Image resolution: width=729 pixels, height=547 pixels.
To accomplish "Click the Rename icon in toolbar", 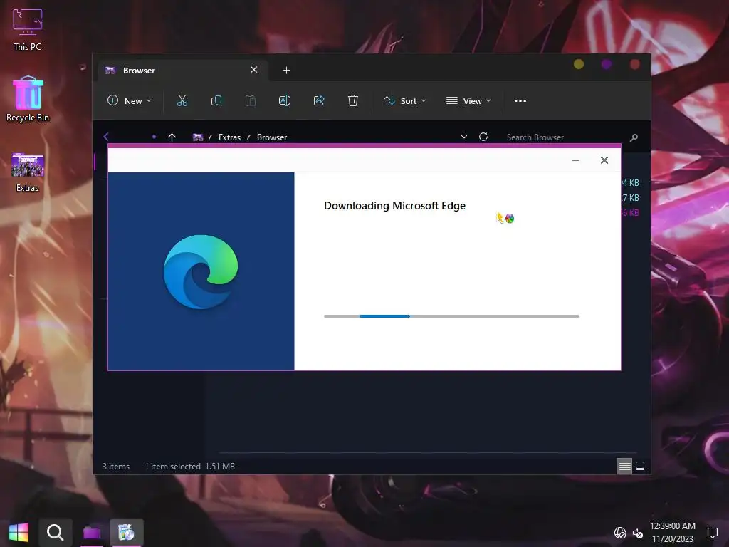I will tap(285, 100).
